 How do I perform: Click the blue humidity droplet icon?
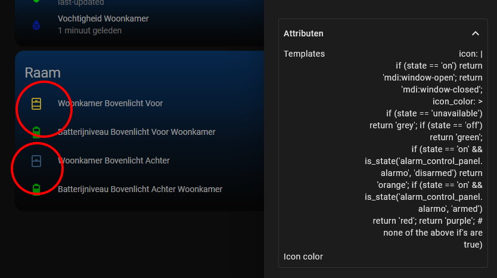36,24
